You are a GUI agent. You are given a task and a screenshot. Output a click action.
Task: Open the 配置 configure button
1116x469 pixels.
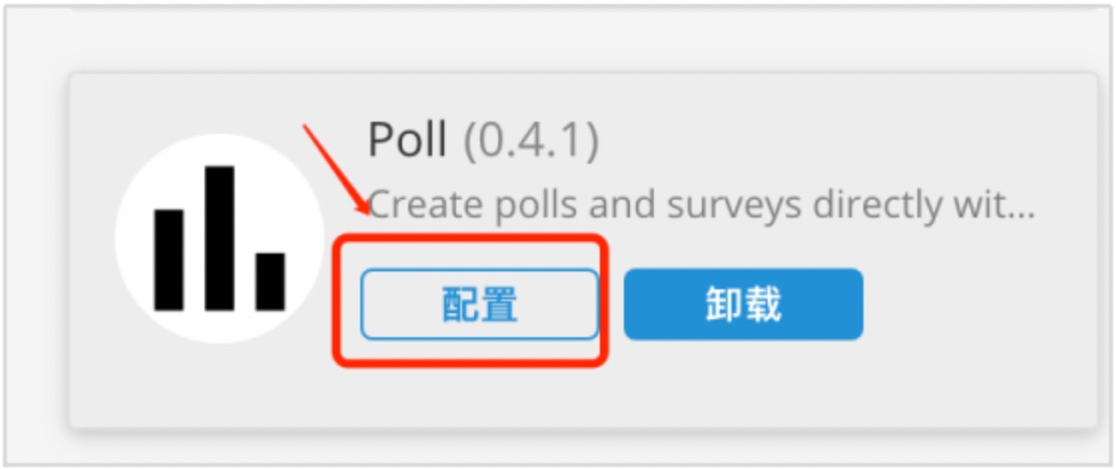tap(479, 304)
